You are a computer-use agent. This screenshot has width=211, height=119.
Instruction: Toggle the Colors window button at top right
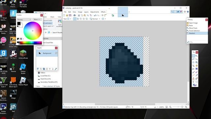point(181,12)
